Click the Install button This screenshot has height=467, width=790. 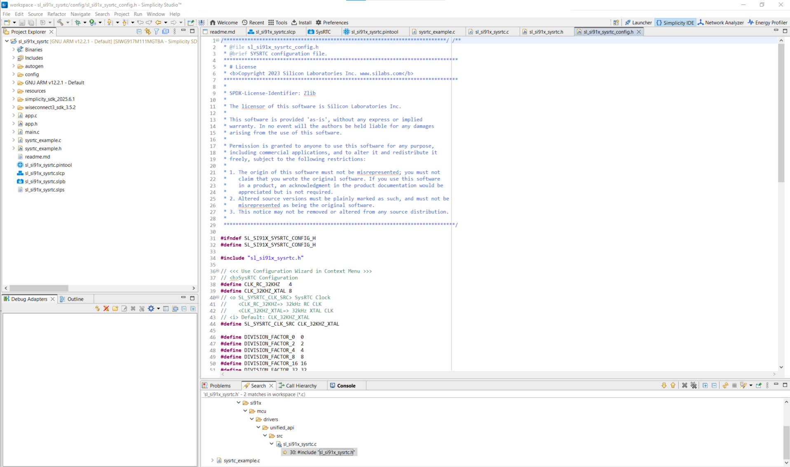click(x=301, y=22)
